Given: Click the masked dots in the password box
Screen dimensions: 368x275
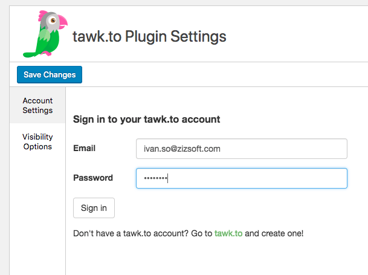Looking at the screenshot, I should (155, 178).
